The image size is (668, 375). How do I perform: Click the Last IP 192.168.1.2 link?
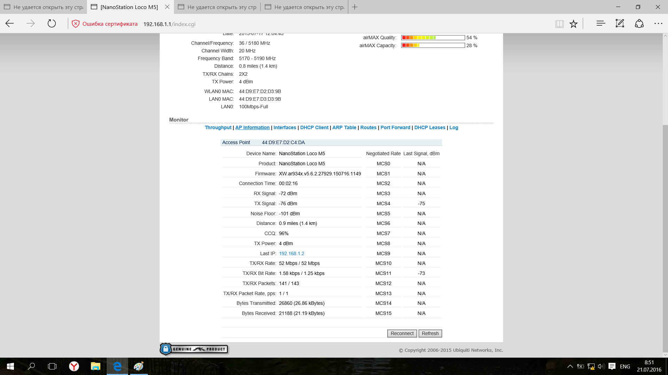(x=292, y=253)
